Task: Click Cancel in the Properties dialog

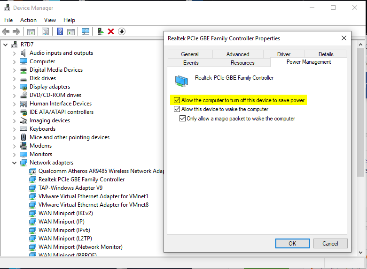Action: tap(330, 244)
